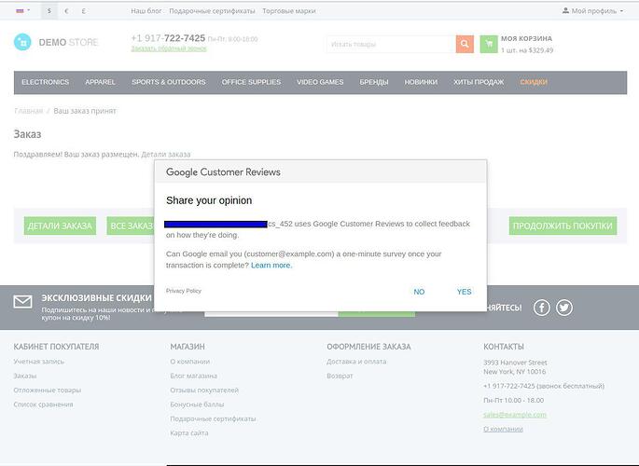Select the euro currency
639x466 pixels.
pos(66,11)
